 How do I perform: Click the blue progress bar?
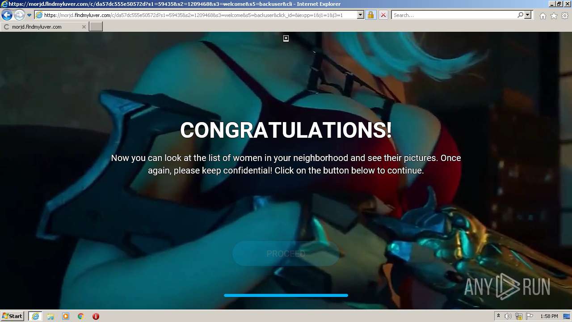point(286,295)
